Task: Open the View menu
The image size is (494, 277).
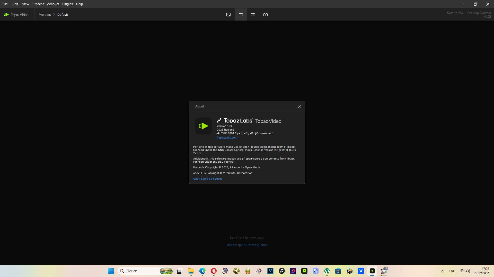Action: 25,4
